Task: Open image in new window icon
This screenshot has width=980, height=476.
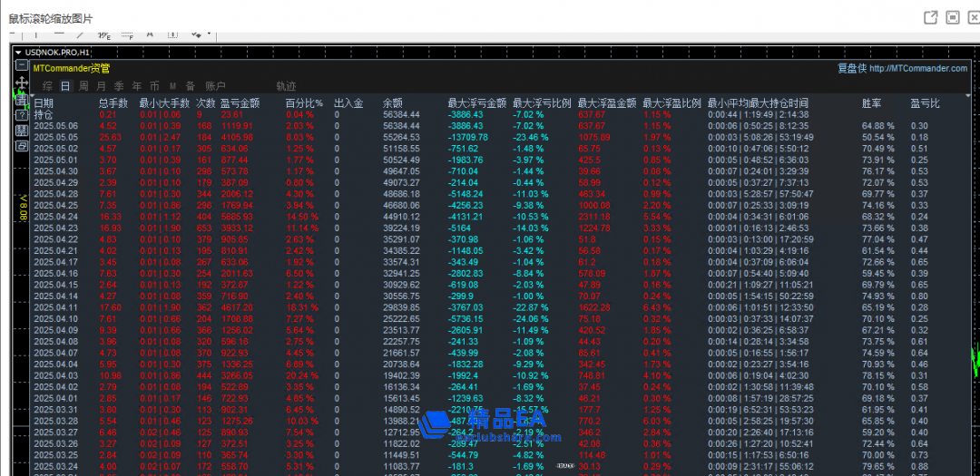Action: pyautogui.click(x=930, y=17)
